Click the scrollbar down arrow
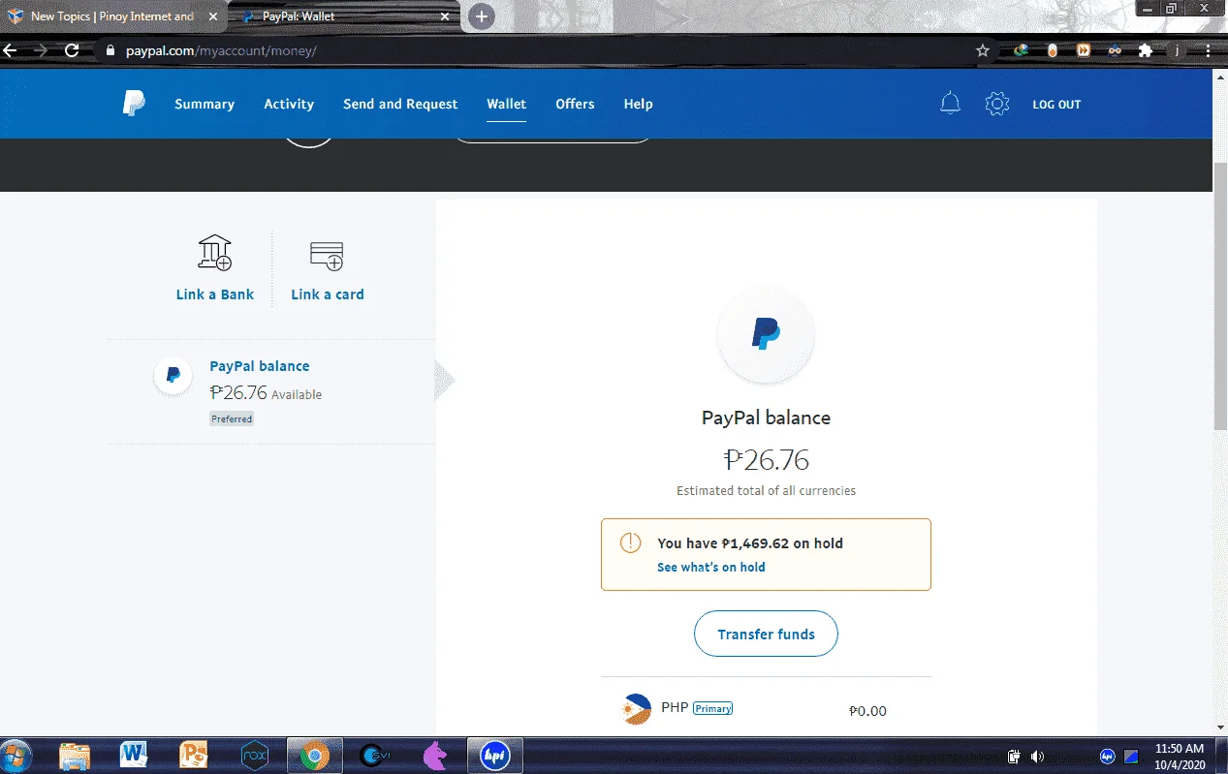This screenshot has width=1228, height=774. [1220, 727]
